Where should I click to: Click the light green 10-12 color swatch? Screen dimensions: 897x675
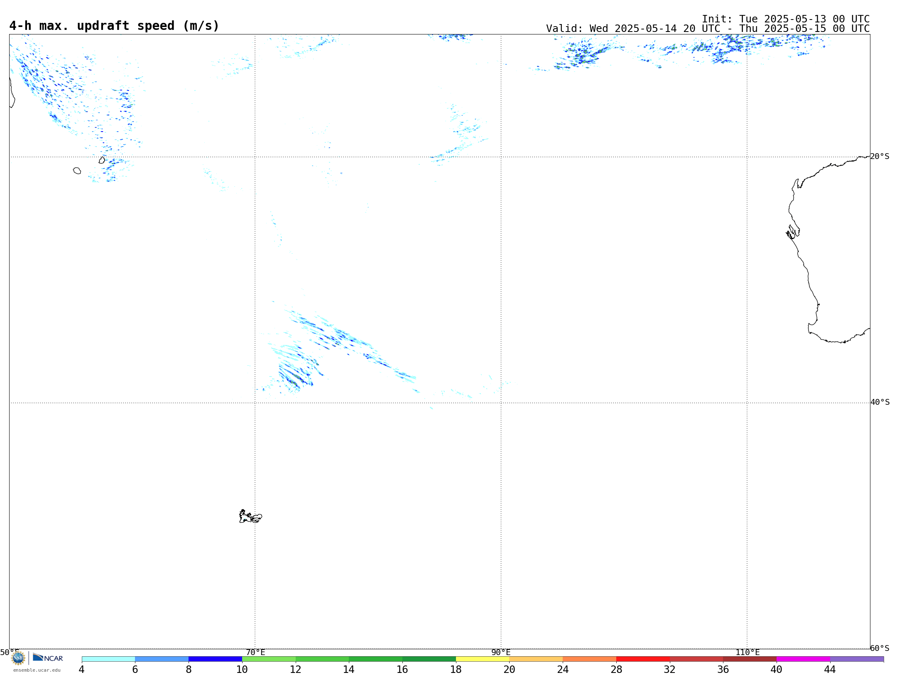(269, 659)
